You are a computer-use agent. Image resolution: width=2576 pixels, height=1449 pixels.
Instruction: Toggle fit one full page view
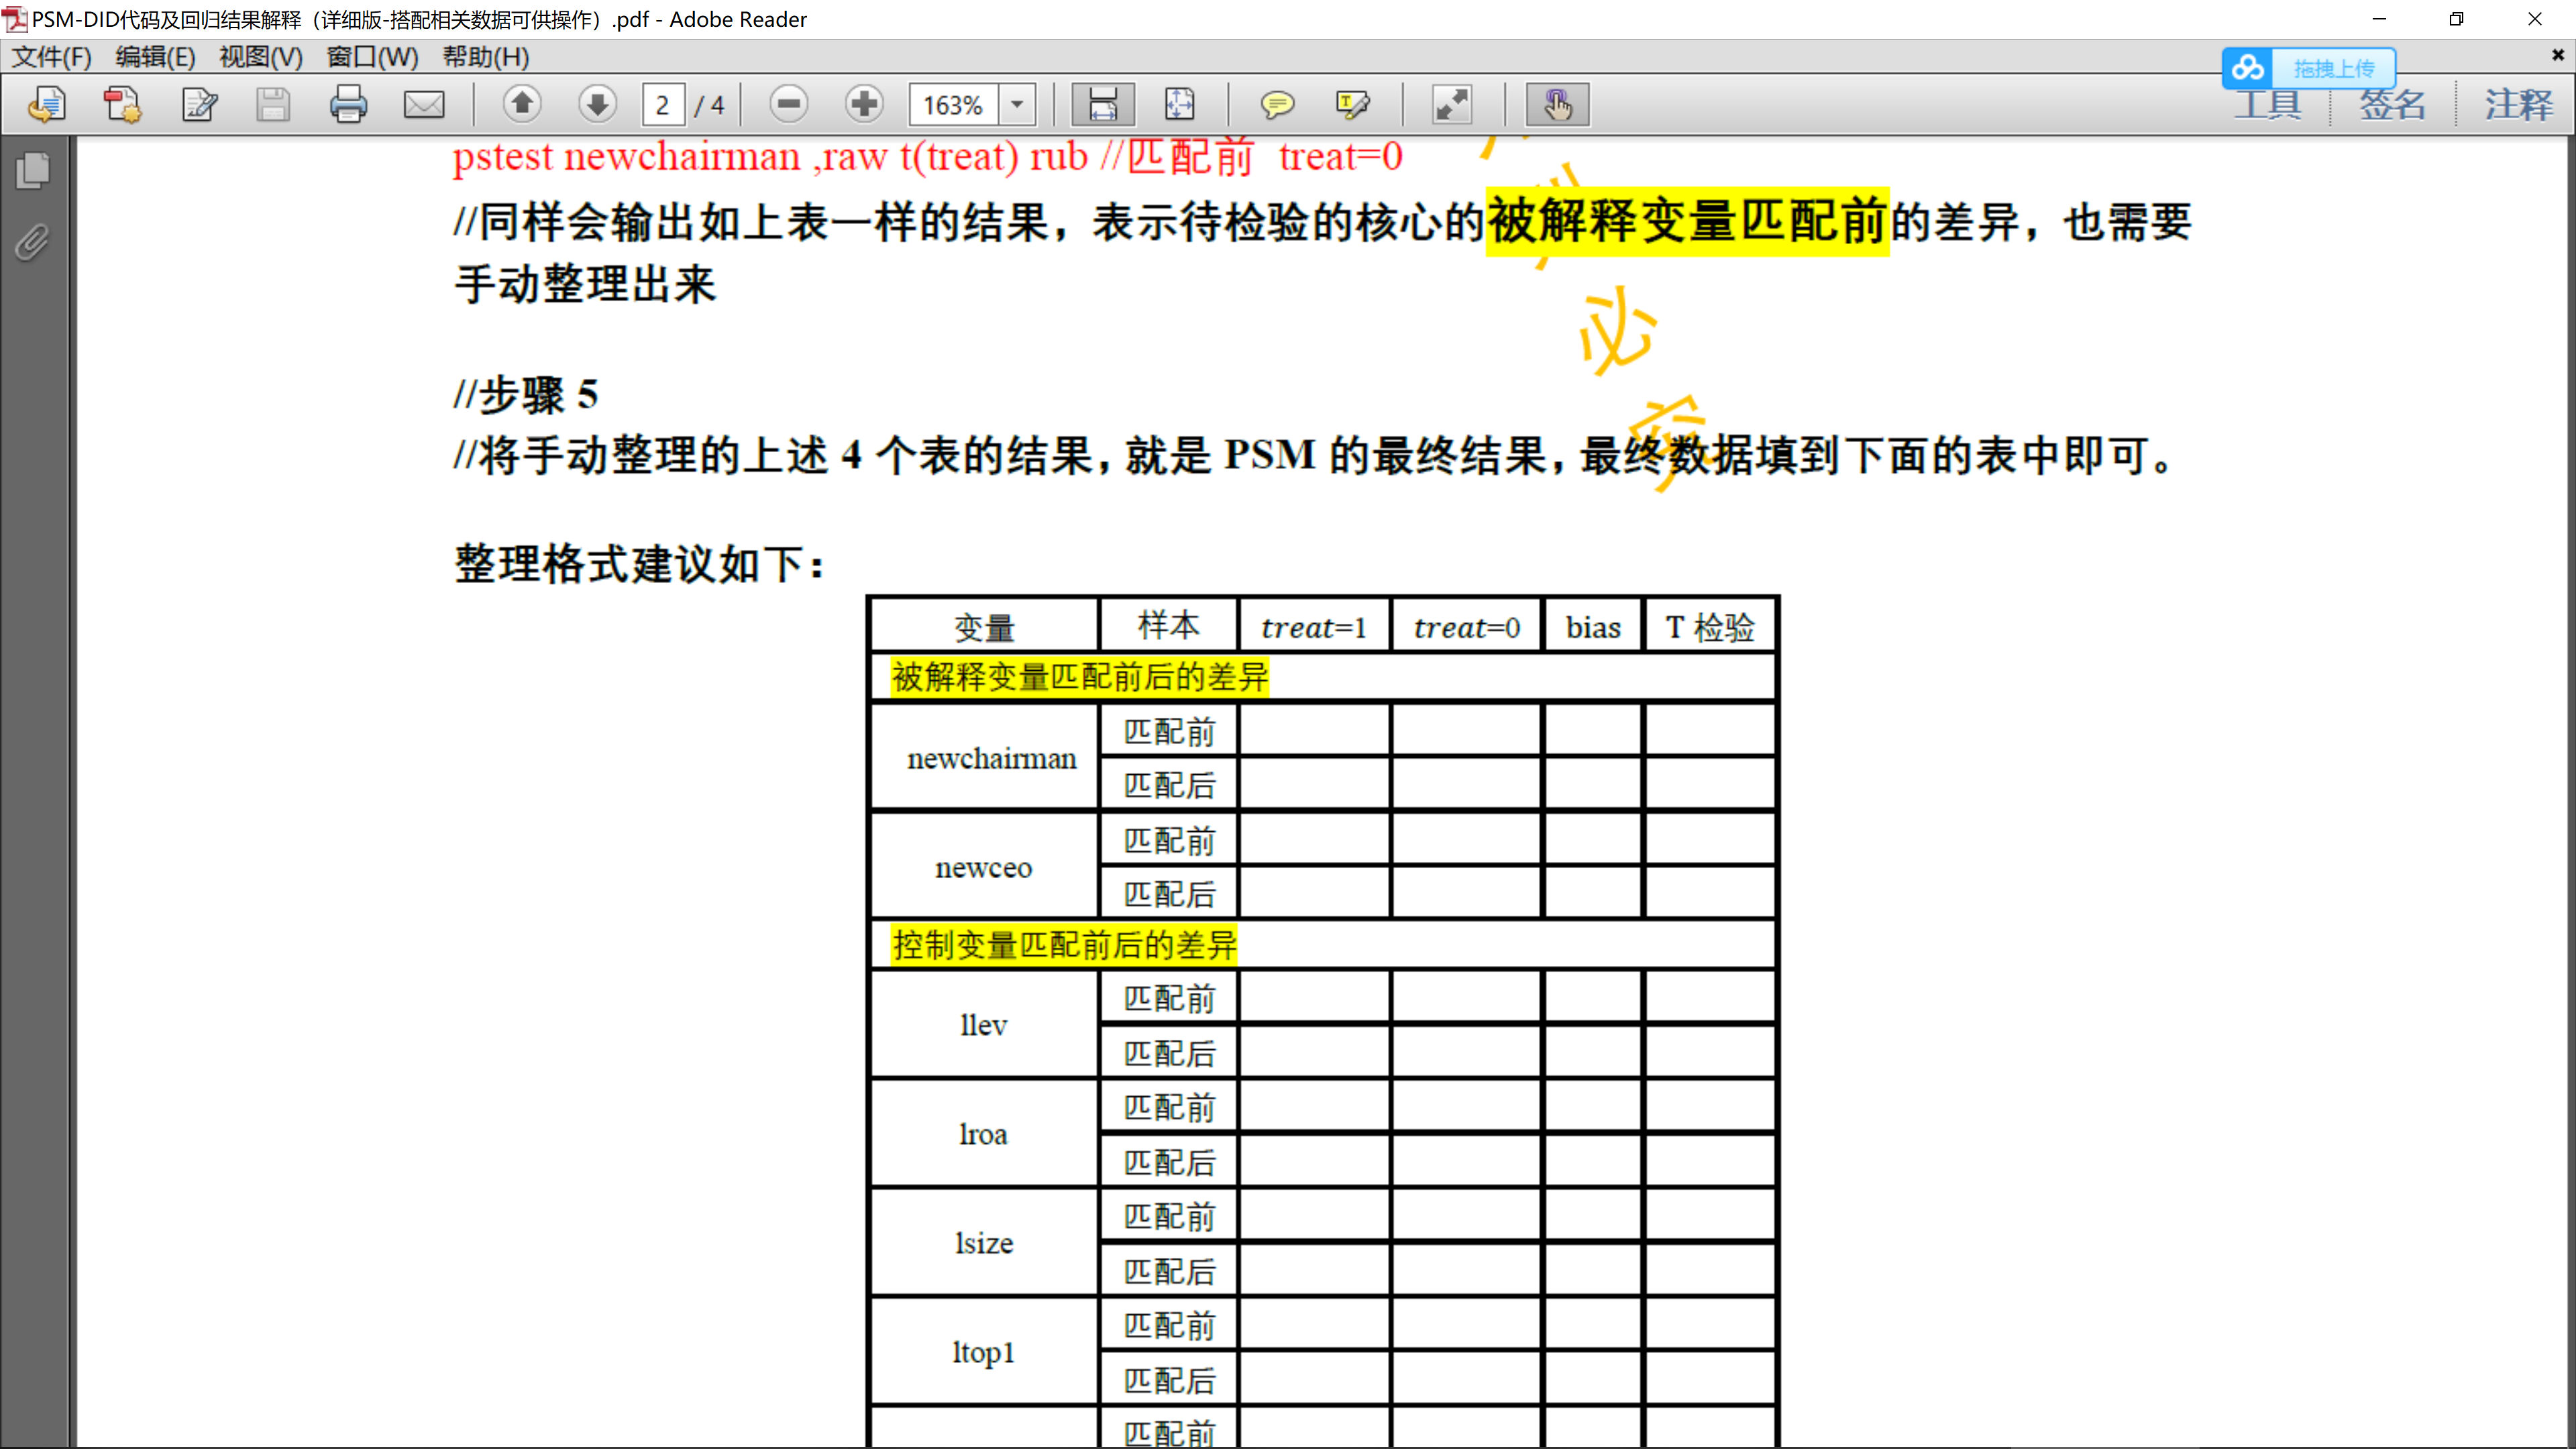tap(1179, 104)
